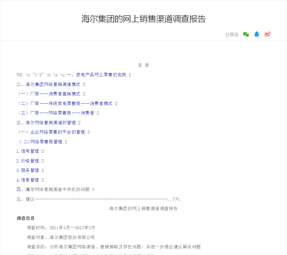Click the 调查信息 heading
This screenshot has width=287, height=255.
tap(26, 218)
